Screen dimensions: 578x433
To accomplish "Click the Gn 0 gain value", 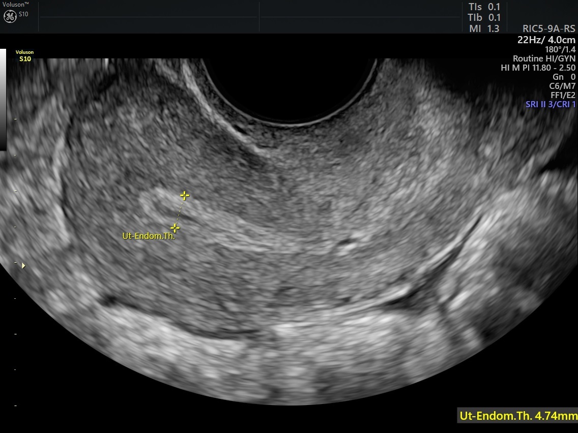I will pos(564,77).
